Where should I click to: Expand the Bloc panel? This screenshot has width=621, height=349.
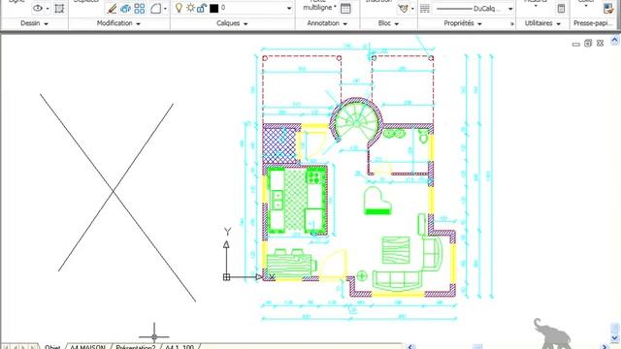[388, 23]
